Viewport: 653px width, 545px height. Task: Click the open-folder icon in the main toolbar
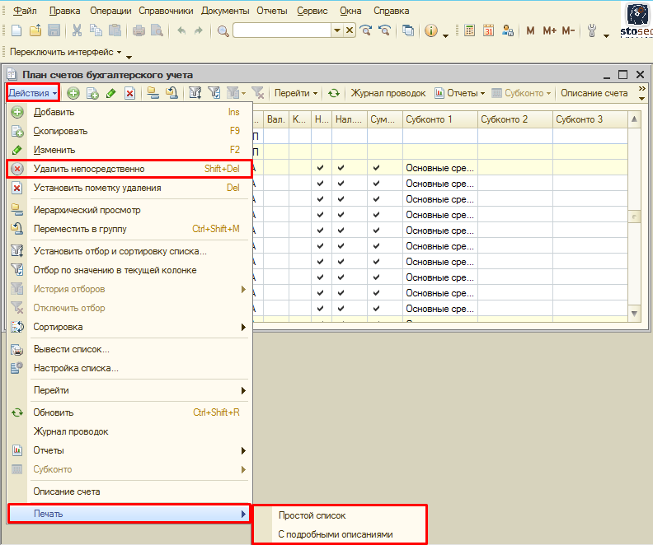(35, 30)
